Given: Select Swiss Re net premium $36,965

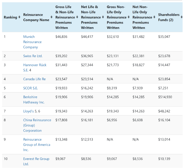Looking at the screenshot, I should [x=87, y=56].
